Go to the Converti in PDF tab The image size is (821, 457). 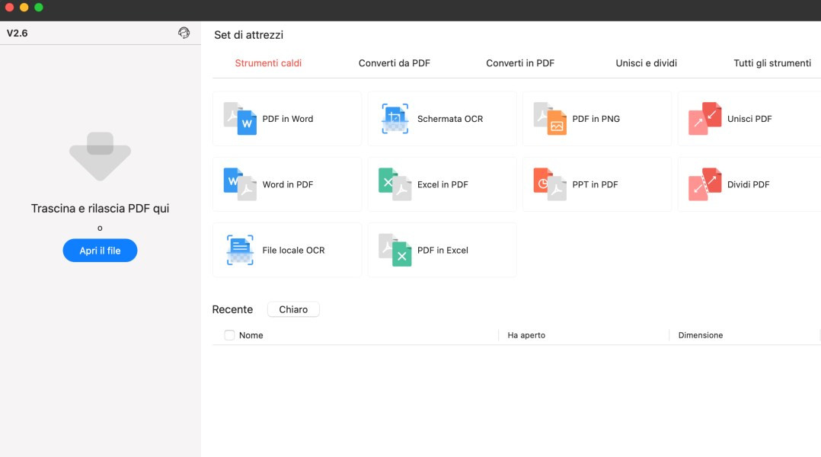520,63
